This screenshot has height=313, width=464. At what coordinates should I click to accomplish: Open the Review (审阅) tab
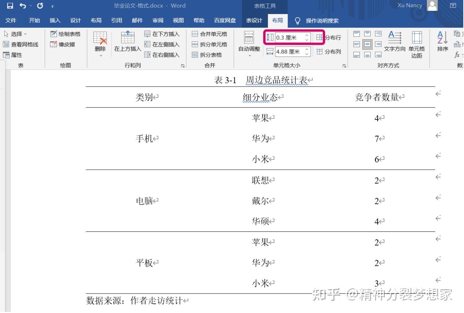[158, 21]
